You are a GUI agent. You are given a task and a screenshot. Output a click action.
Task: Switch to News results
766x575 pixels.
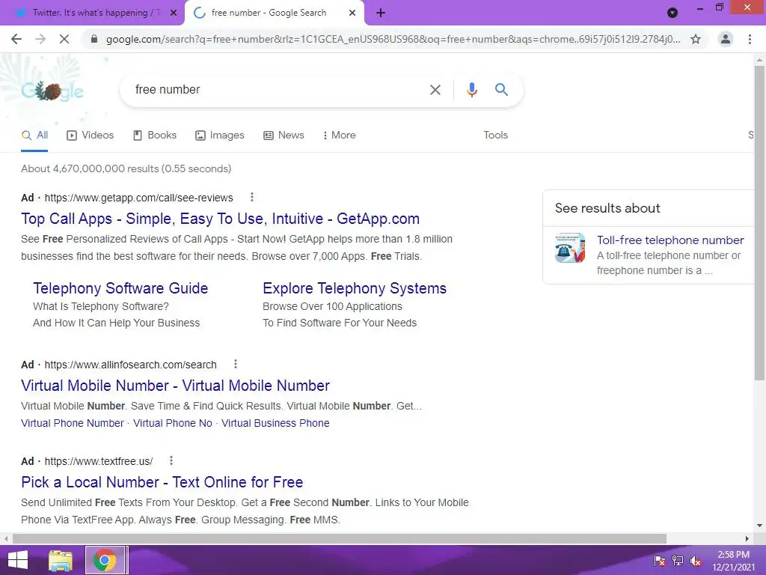tap(284, 136)
